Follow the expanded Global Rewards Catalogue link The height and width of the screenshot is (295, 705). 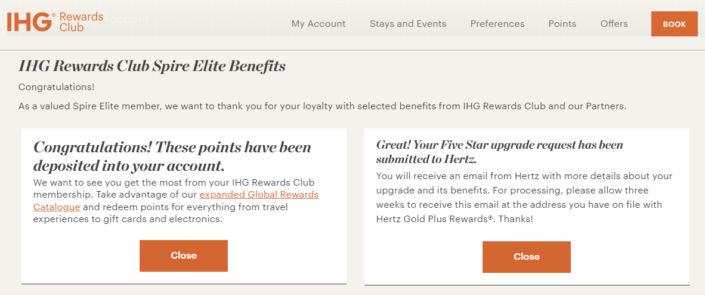point(259,195)
